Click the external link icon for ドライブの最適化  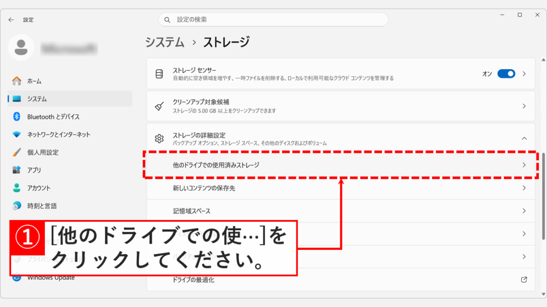524,279
